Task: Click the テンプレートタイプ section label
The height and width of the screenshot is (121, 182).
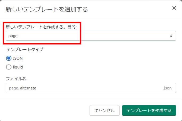Action: (25, 49)
